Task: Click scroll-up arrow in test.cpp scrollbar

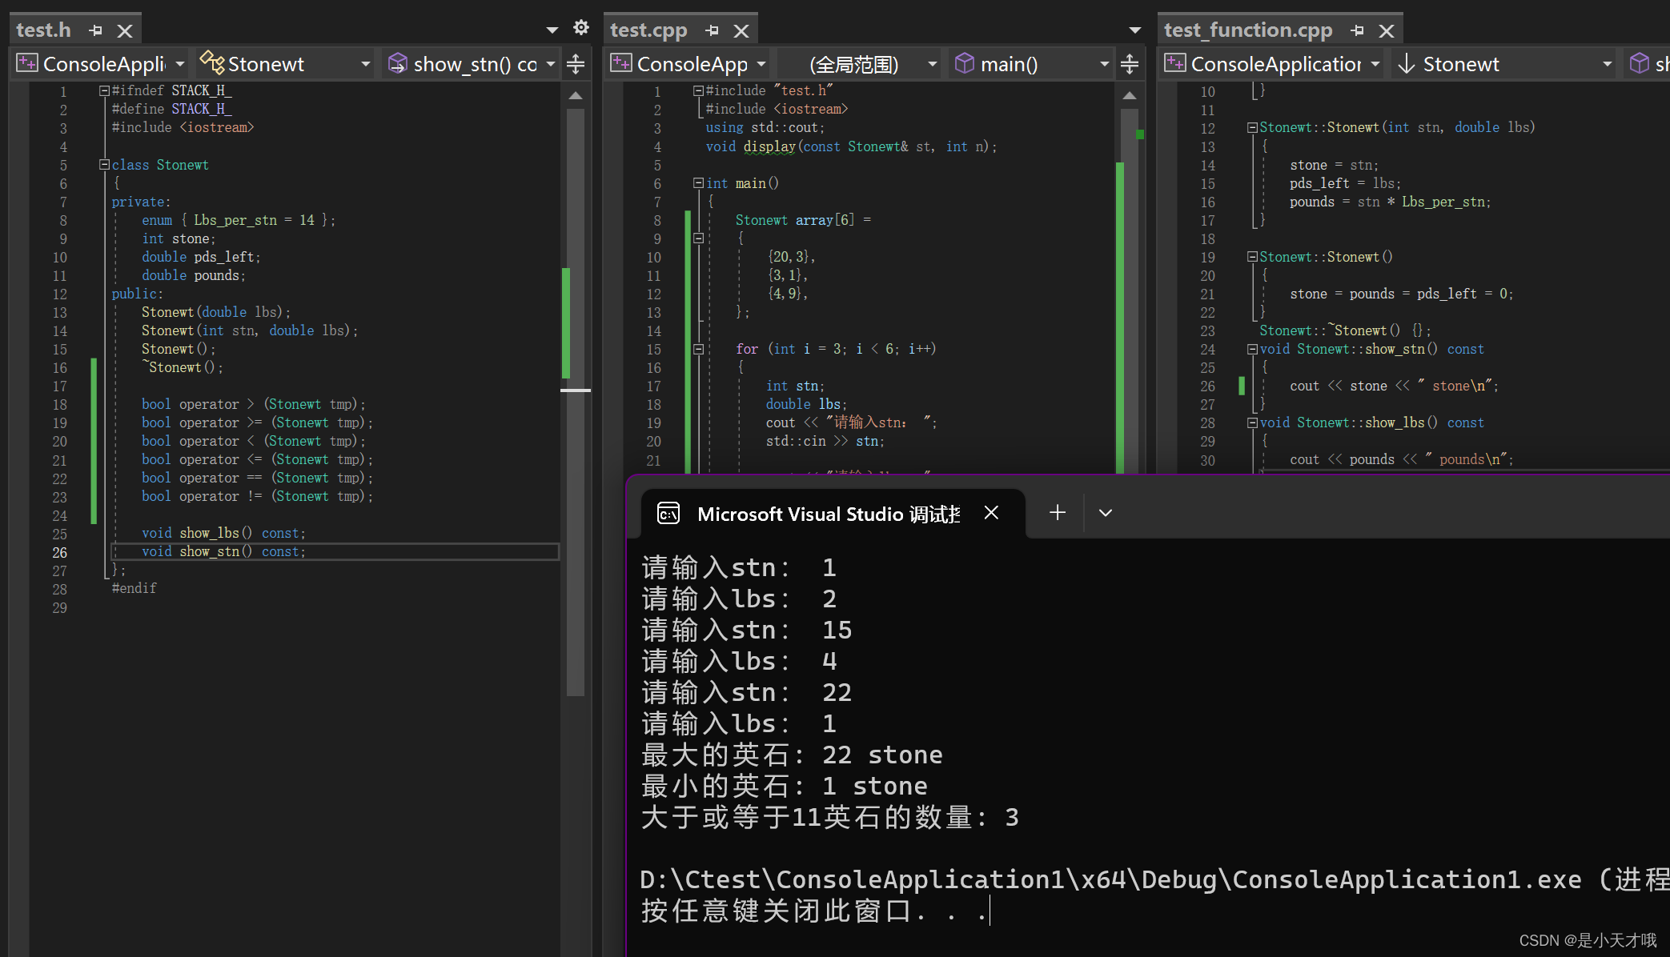Action: [1130, 96]
